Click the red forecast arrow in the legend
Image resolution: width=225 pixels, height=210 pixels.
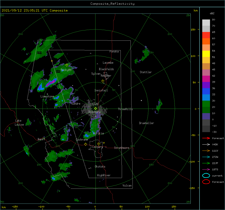coord(206,138)
